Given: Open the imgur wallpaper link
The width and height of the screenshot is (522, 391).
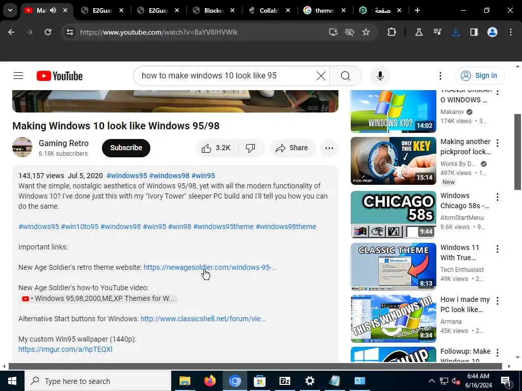Looking at the screenshot, I should pyautogui.click(x=65, y=349).
